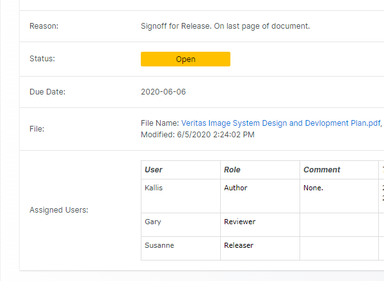Click Susanne's empty comment cell
Viewport: 384px width, 281px height.
[x=339, y=248]
